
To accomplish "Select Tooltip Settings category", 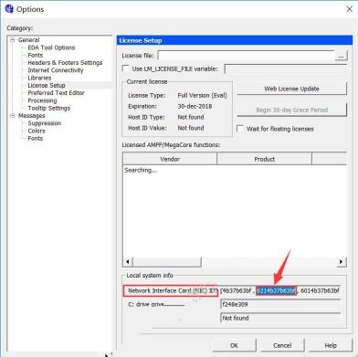I will (48, 108).
